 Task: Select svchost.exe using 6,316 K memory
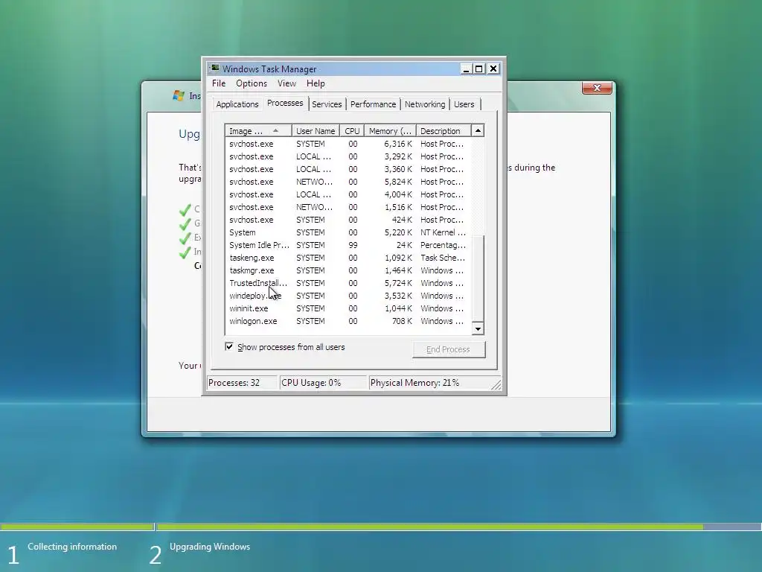(x=348, y=144)
